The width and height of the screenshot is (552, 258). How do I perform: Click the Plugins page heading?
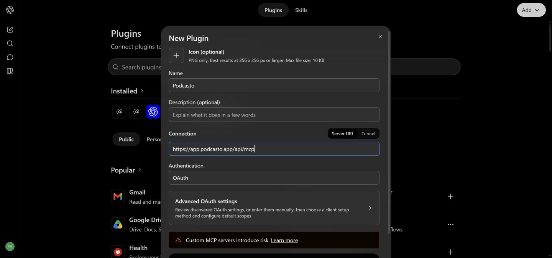tap(126, 34)
